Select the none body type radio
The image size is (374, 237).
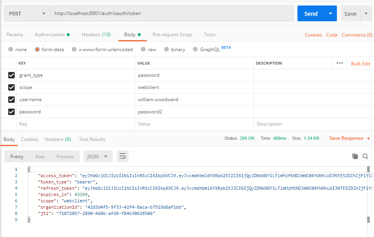point(11,49)
